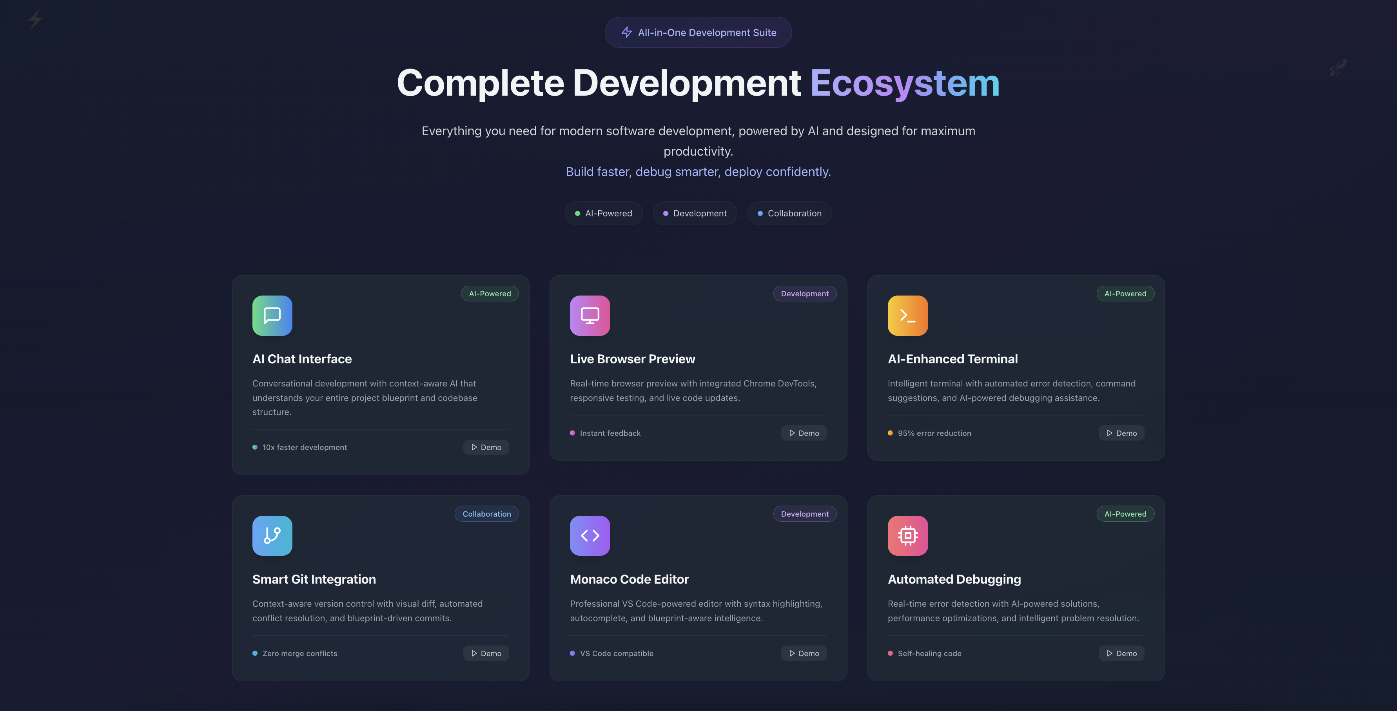Select the AI-Powered filter pill
Screen dimensions: 1397x711
click(603, 213)
